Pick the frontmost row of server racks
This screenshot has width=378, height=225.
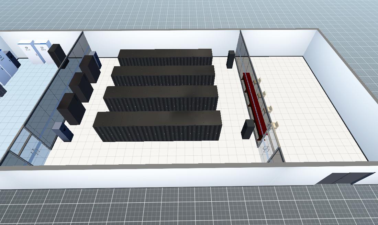click(157, 125)
